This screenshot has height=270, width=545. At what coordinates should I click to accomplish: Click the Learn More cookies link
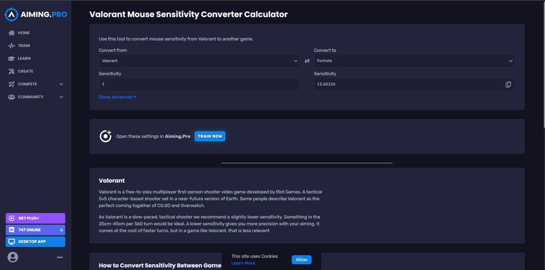[243, 263]
